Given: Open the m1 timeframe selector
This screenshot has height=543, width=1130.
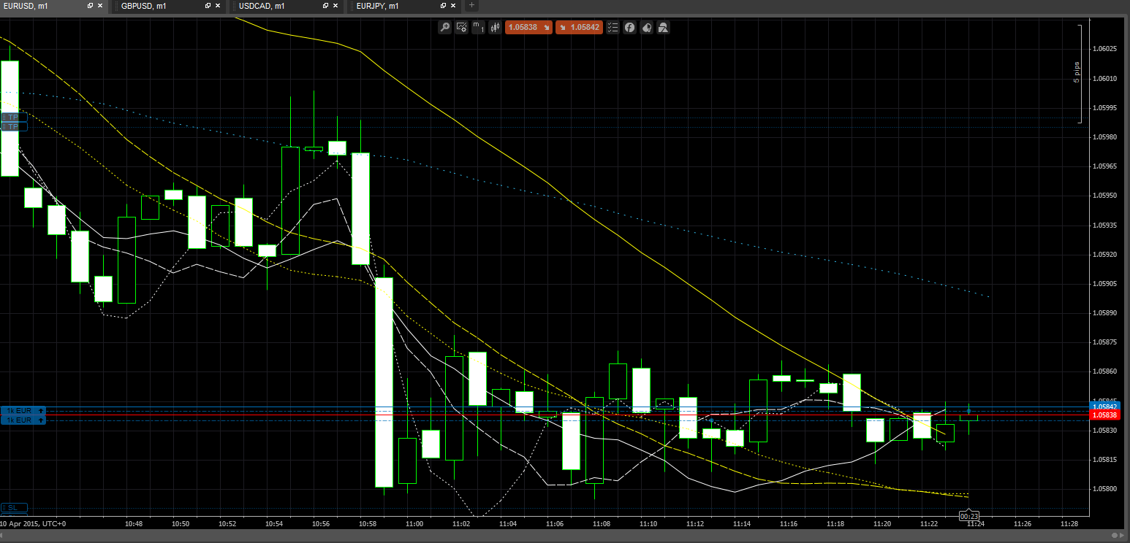Looking at the screenshot, I should point(478,28).
